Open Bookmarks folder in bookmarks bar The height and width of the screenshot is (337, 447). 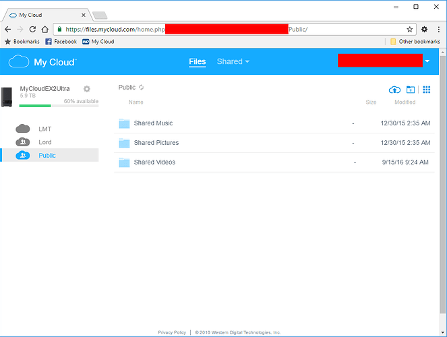22,42
